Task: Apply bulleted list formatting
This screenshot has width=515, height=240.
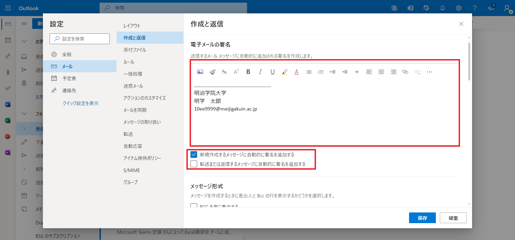Action: point(309,72)
